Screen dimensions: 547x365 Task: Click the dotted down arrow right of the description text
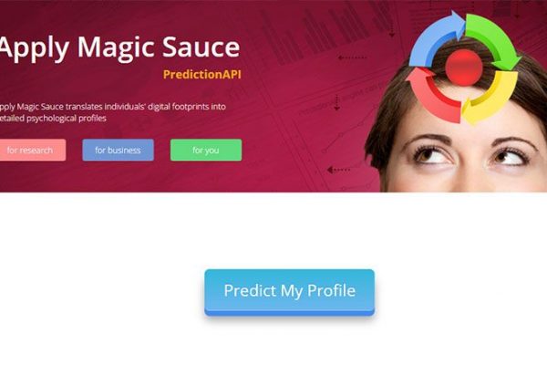coord(336,102)
